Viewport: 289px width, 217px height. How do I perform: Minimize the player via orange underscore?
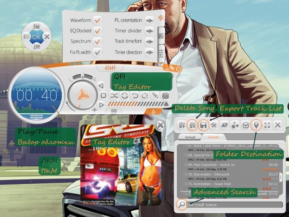[x=167, y=69]
